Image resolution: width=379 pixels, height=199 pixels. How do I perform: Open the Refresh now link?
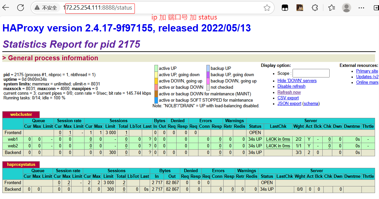[289, 92]
